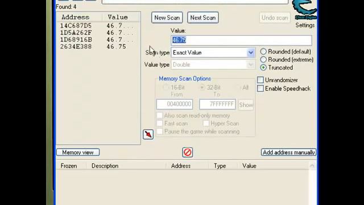Screen dimensions: 364x205
Task: Check Pause the game while scanning
Action: pyautogui.click(x=160, y=132)
